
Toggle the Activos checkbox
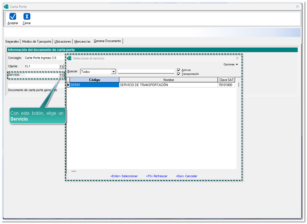(x=179, y=70)
